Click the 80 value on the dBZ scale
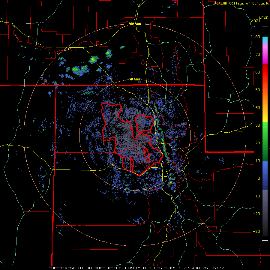 [258, 37]
